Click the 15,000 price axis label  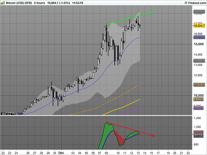198,44
